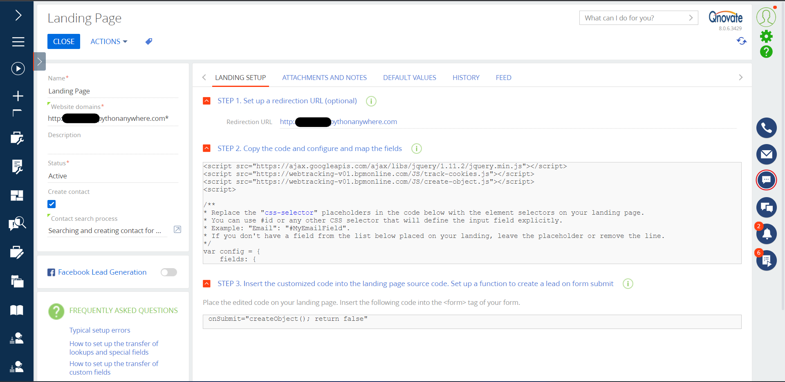This screenshot has width=785, height=382.
Task: Open the Status field dropdown showing Active
Action: [x=113, y=176]
